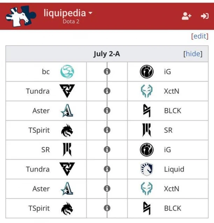Open the Tundra team name link in second row
The image size is (214, 223).
[x=38, y=91]
